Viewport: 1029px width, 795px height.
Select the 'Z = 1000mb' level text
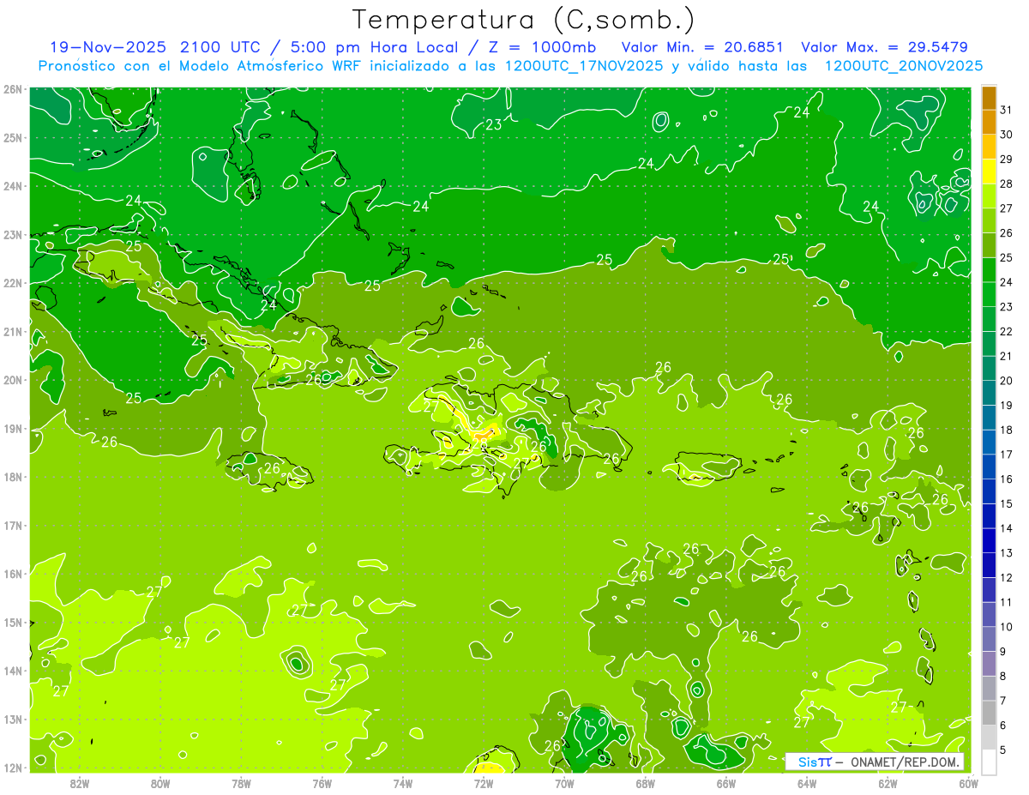542,47
